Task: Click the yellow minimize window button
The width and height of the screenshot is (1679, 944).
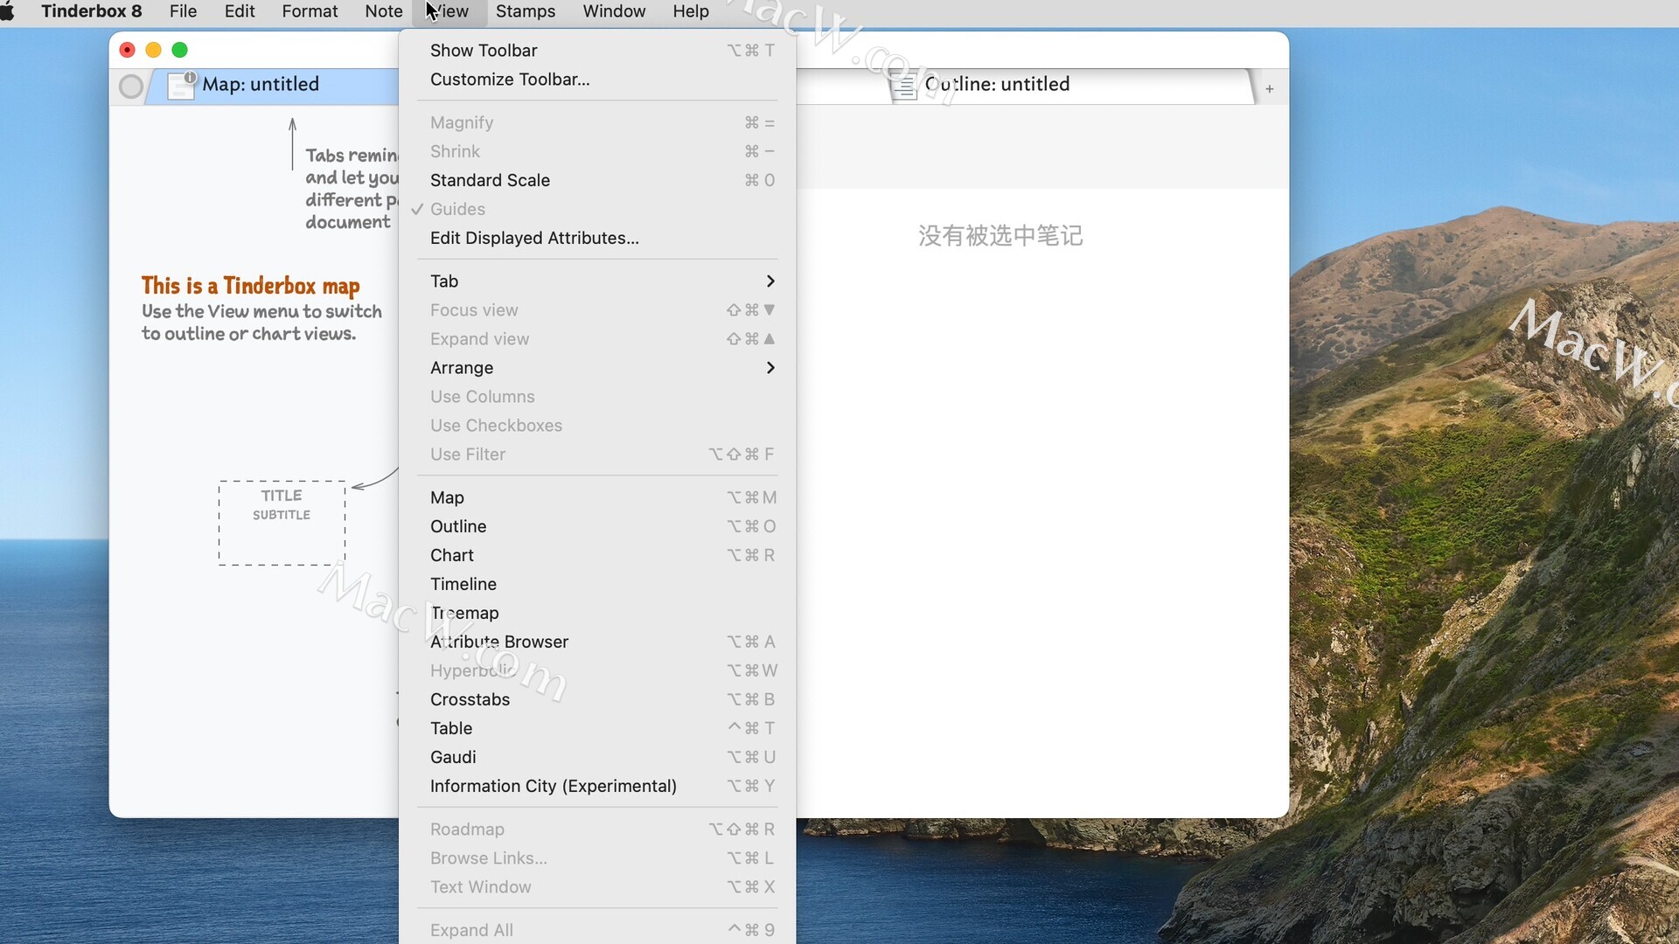Action: (x=154, y=50)
